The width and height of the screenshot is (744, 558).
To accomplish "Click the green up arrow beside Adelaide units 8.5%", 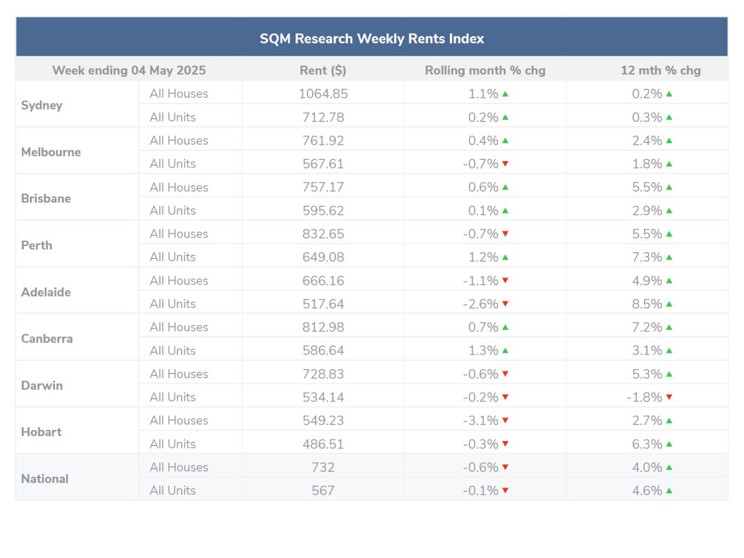I will [x=669, y=304].
